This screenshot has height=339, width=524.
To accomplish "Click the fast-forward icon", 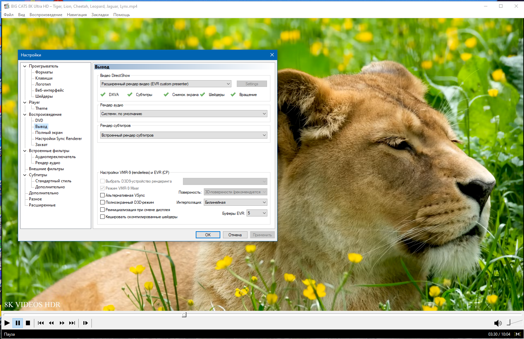I will click(62, 323).
